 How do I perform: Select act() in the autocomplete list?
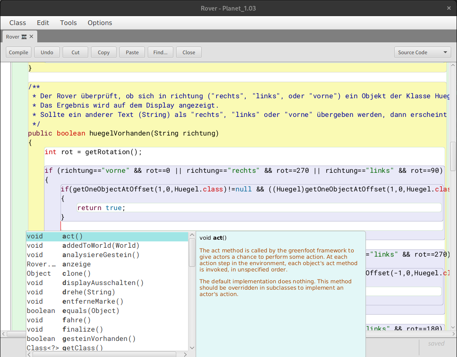pyautogui.click(x=107, y=236)
